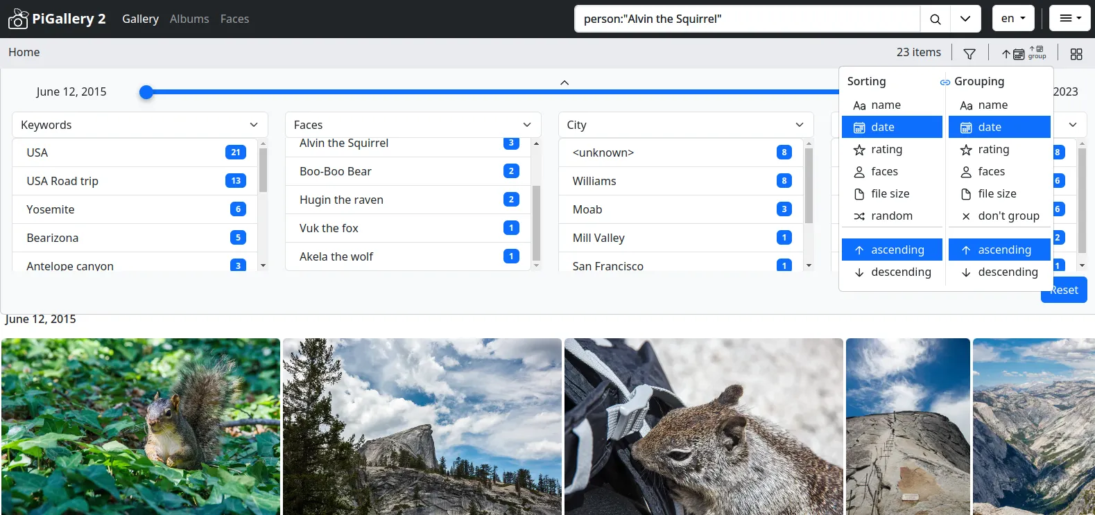This screenshot has width=1095, height=515.
Task: Expand the search options dropdown arrow
Action: pyautogui.click(x=965, y=19)
